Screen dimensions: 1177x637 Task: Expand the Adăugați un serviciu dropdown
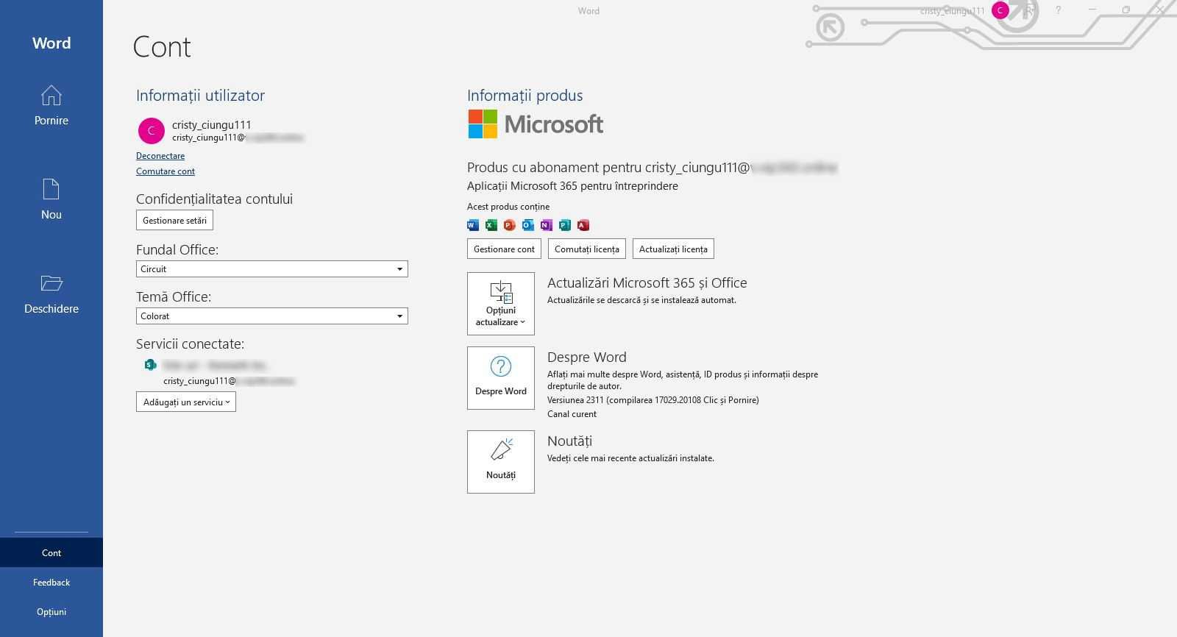point(186,402)
